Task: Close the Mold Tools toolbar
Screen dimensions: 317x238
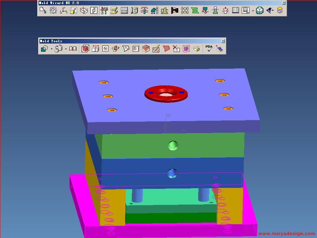Action: tap(223, 41)
